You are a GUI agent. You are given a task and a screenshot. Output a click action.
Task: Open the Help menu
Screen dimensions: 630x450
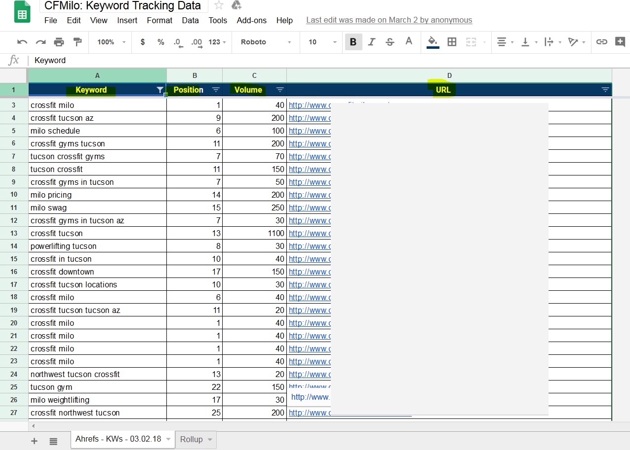284,20
